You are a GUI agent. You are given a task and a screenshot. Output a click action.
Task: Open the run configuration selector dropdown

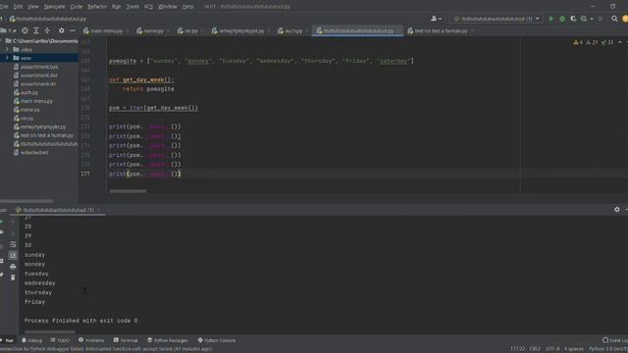497,19
